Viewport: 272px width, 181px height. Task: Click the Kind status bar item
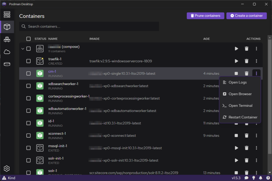[9, 178]
